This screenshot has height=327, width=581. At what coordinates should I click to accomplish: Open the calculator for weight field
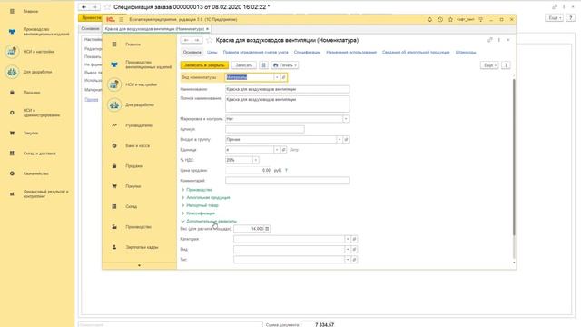[x=267, y=229]
